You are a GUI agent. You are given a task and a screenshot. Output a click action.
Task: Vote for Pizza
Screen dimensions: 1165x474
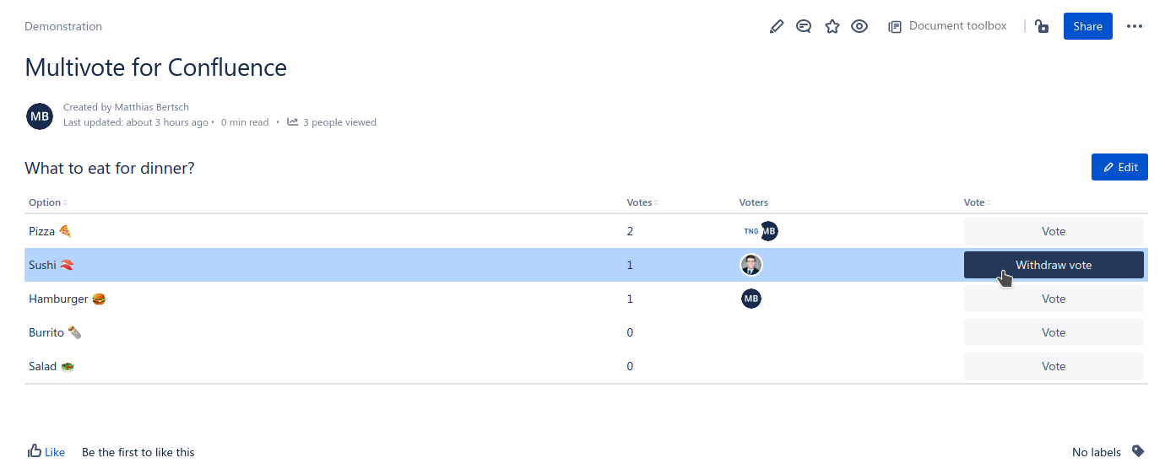coord(1053,231)
